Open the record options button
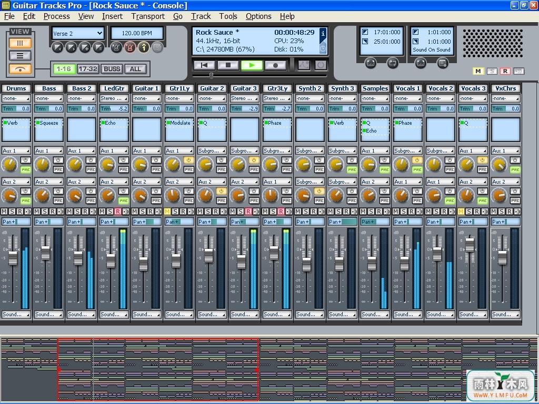Image resolution: width=539 pixels, height=404 pixels. coord(442,63)
